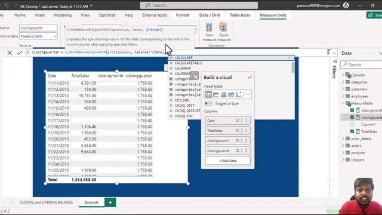
Task: Click the closingquarter column header
Action: 139,76
